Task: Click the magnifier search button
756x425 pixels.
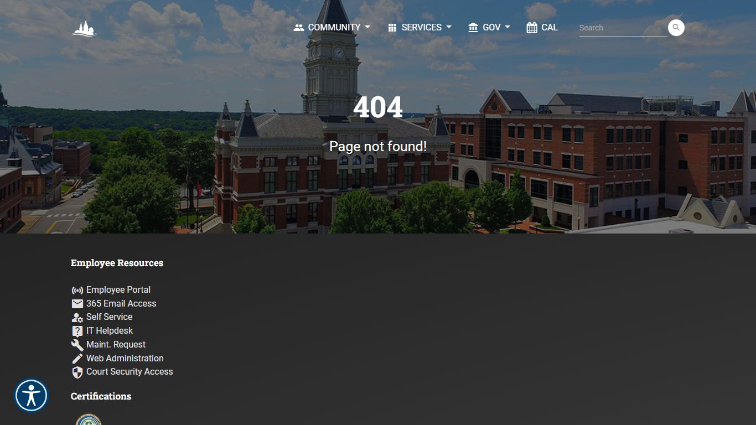Action: [676, 28]
